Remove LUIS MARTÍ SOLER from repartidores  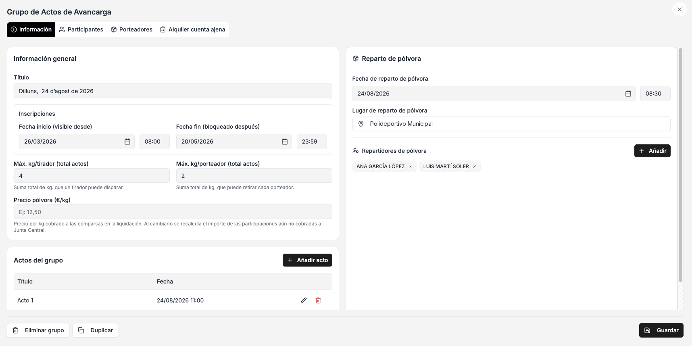click(475, 166)
